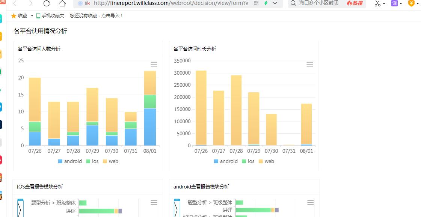Open hamburger menu on visitor count chart
The image size is (421, 217).
(154, 64)
